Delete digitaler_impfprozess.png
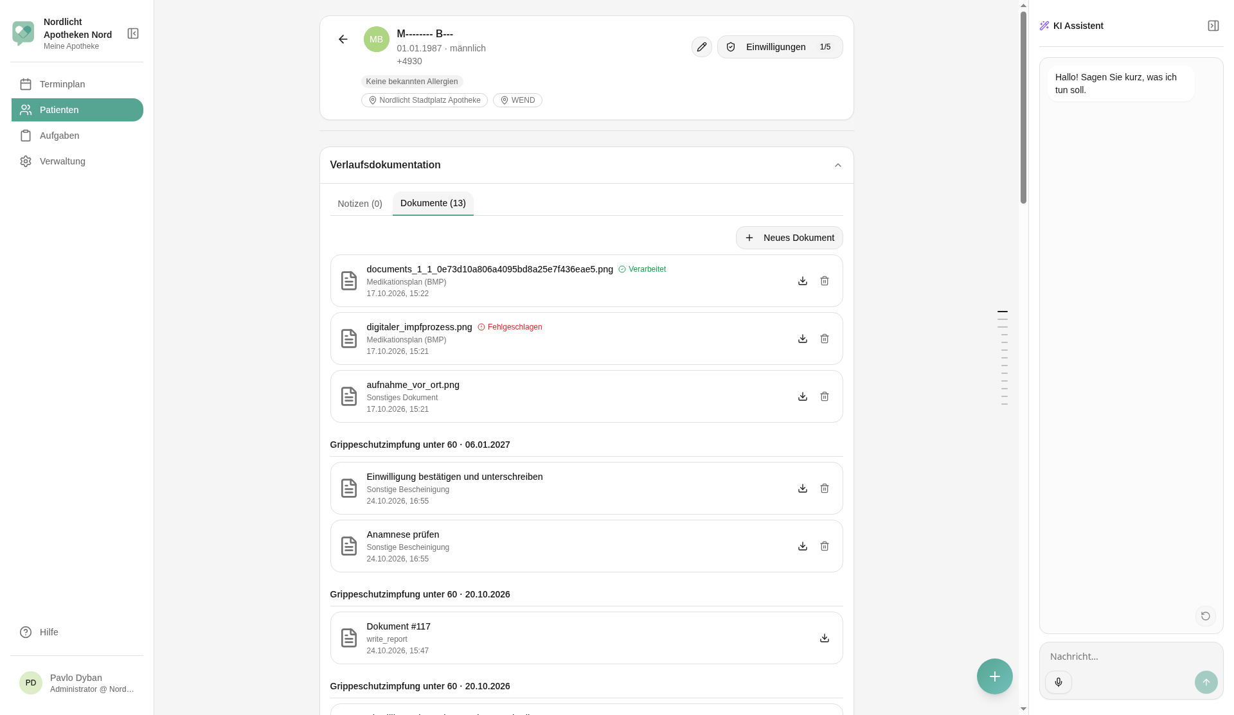Image resolution: width=1234 pixels, height=715 pixels. click(825, 339)
